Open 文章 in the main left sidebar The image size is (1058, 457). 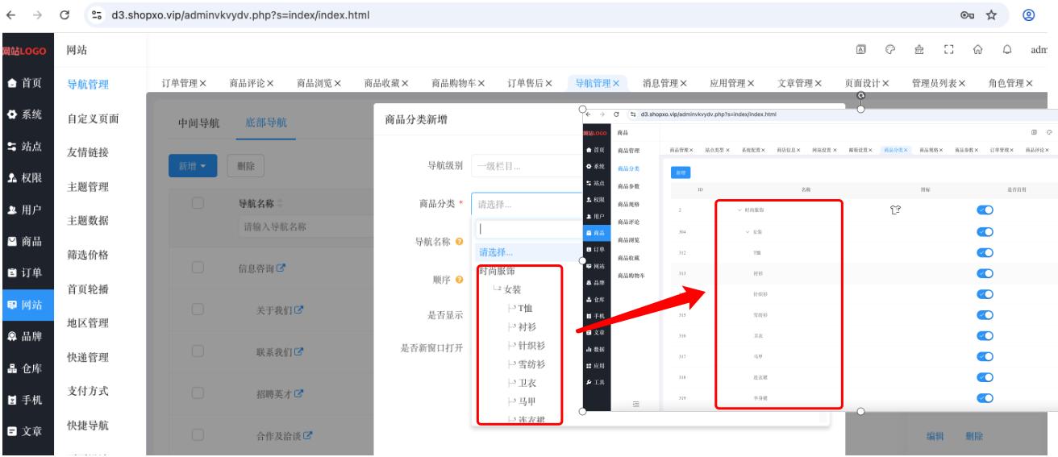24,431
